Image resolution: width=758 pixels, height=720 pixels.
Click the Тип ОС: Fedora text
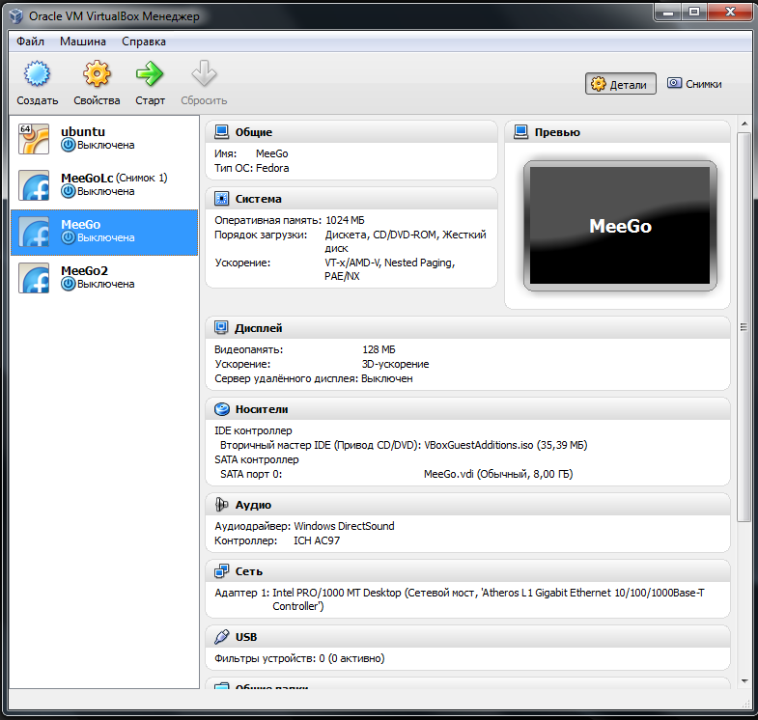[251, 168]
